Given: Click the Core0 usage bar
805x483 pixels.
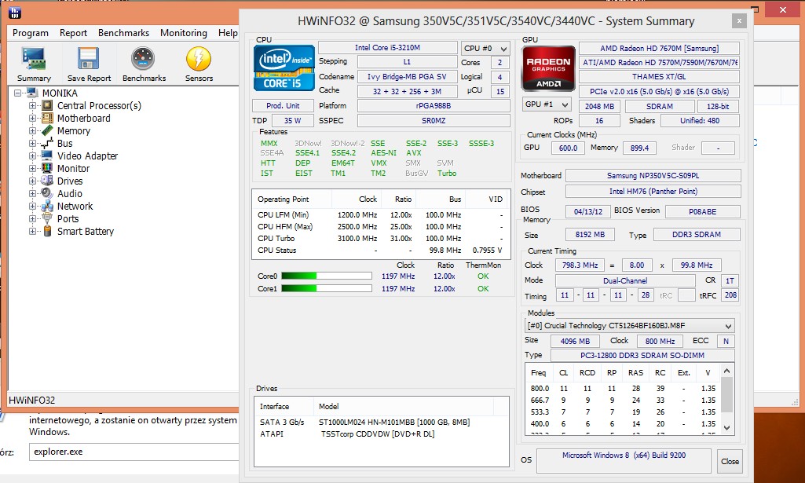Looking at the screenshot, I should point(327,276).
